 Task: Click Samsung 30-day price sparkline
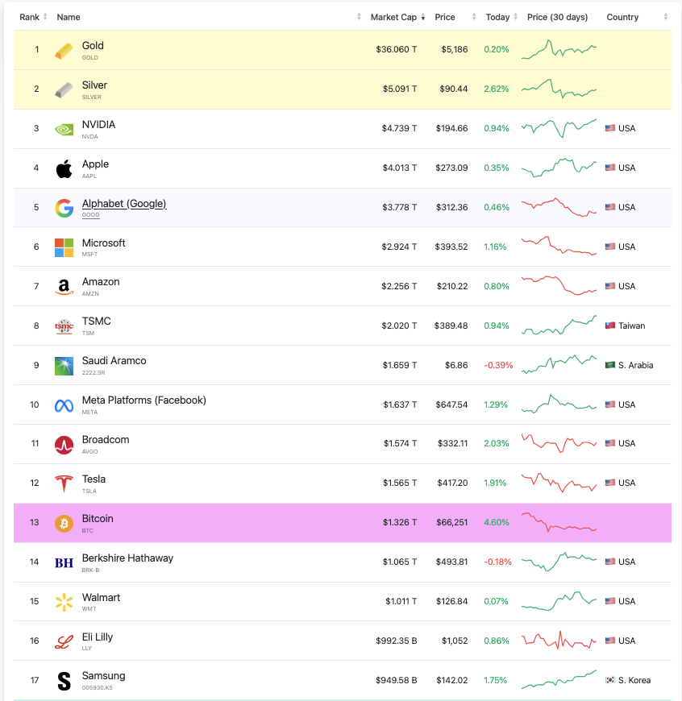(559, 680)
